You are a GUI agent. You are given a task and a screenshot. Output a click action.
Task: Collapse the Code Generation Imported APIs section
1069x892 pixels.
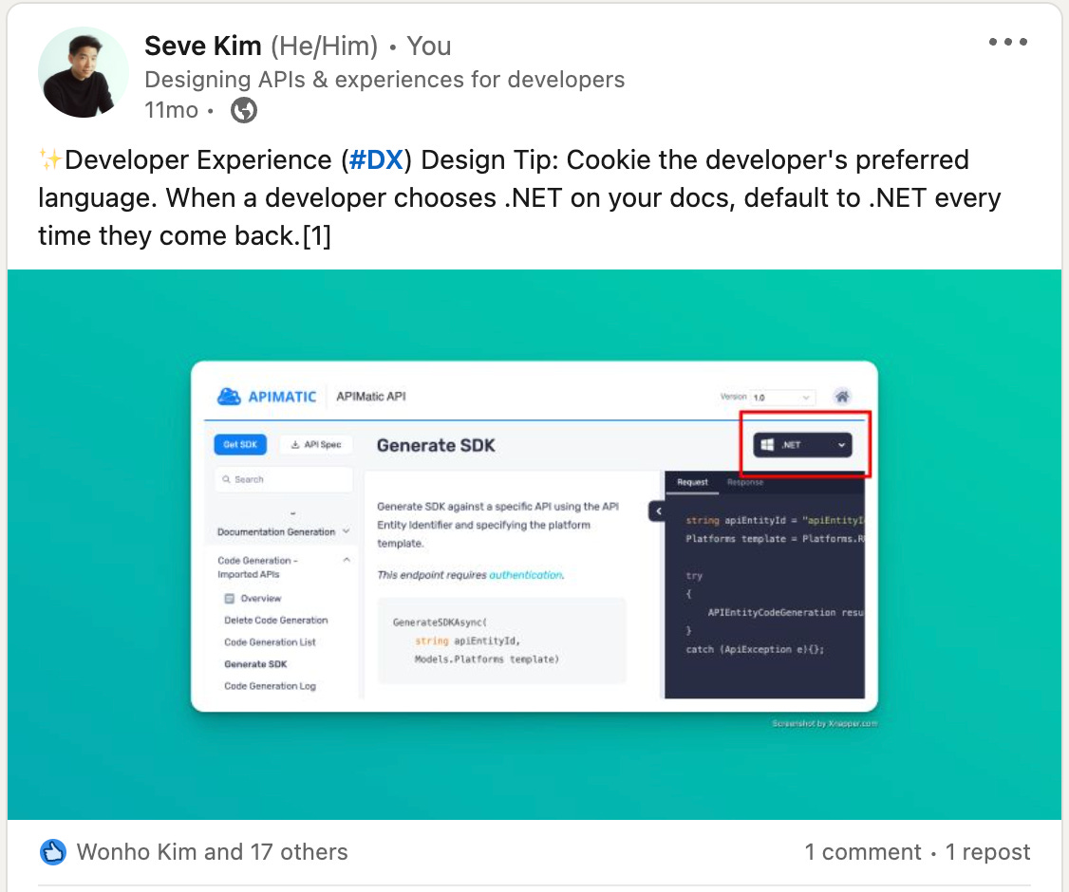(346, 560)
